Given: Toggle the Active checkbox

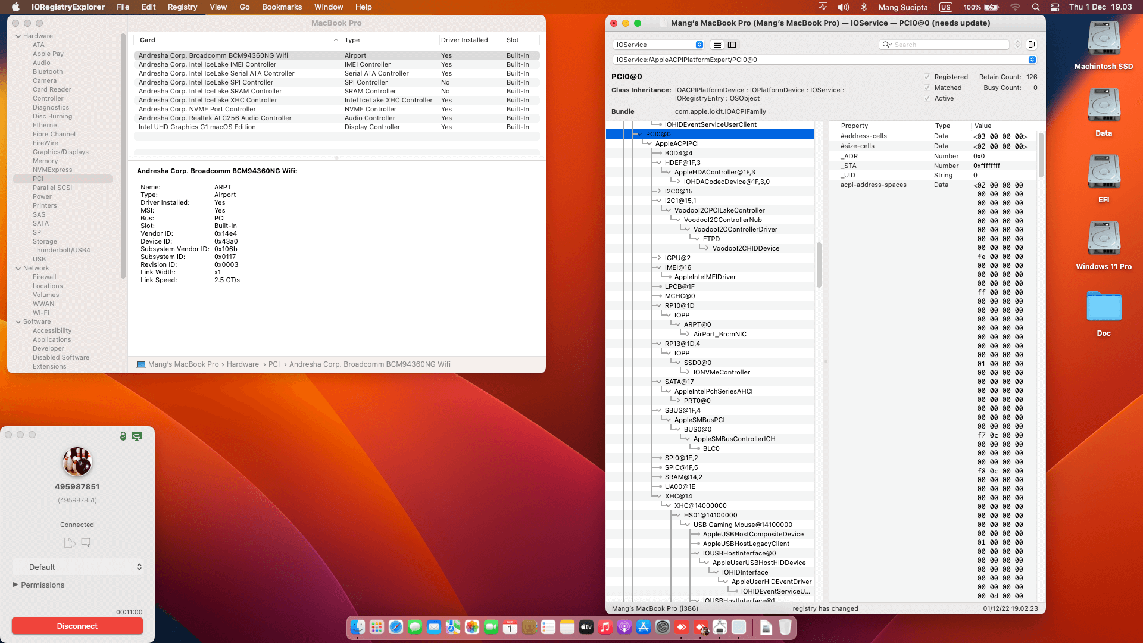Looking at the screenshot, I should (927, 98).
